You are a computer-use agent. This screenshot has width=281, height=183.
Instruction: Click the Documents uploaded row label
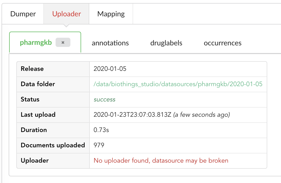point(53,145)
